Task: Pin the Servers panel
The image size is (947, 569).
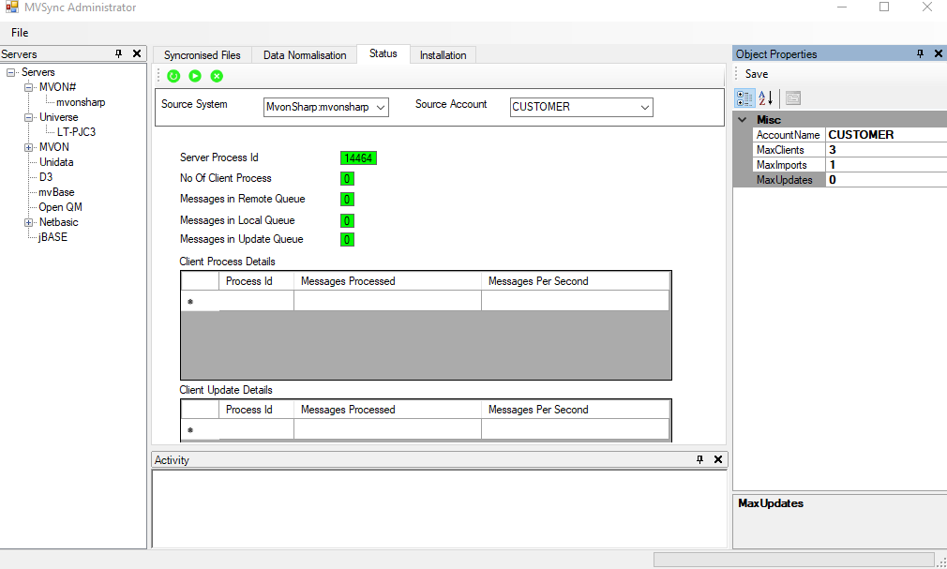Action: point(119,53)
